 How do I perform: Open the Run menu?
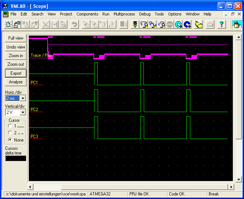pos(106,14)
